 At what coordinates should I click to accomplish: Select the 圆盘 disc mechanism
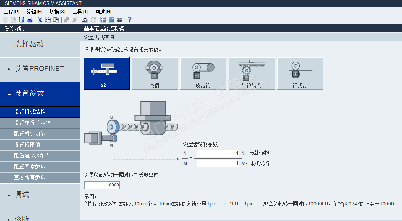pos(155,73)
